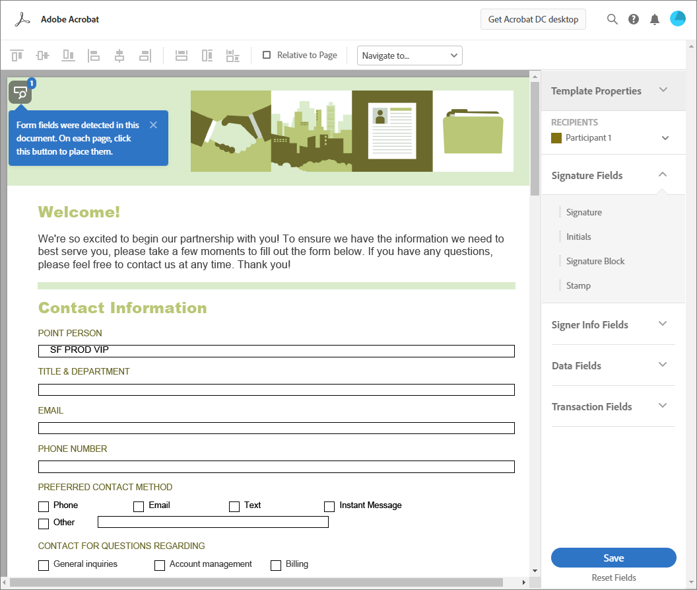Check Phone as preferred contact method
The image size is (697, 590).
[43, 506]
